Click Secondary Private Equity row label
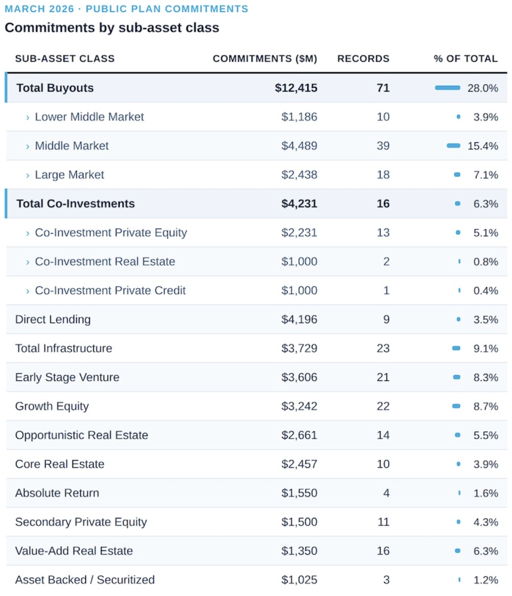 click(x=81, y=522)
